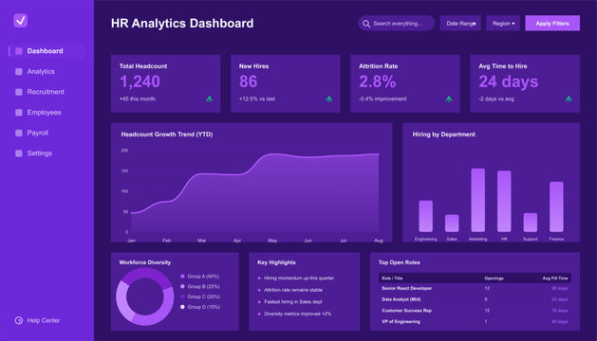Image resolution: width=597 pixels, height=341 pixels.
Task: Click the Aug label on the trend chart
Action: click(x=379, y=241)
